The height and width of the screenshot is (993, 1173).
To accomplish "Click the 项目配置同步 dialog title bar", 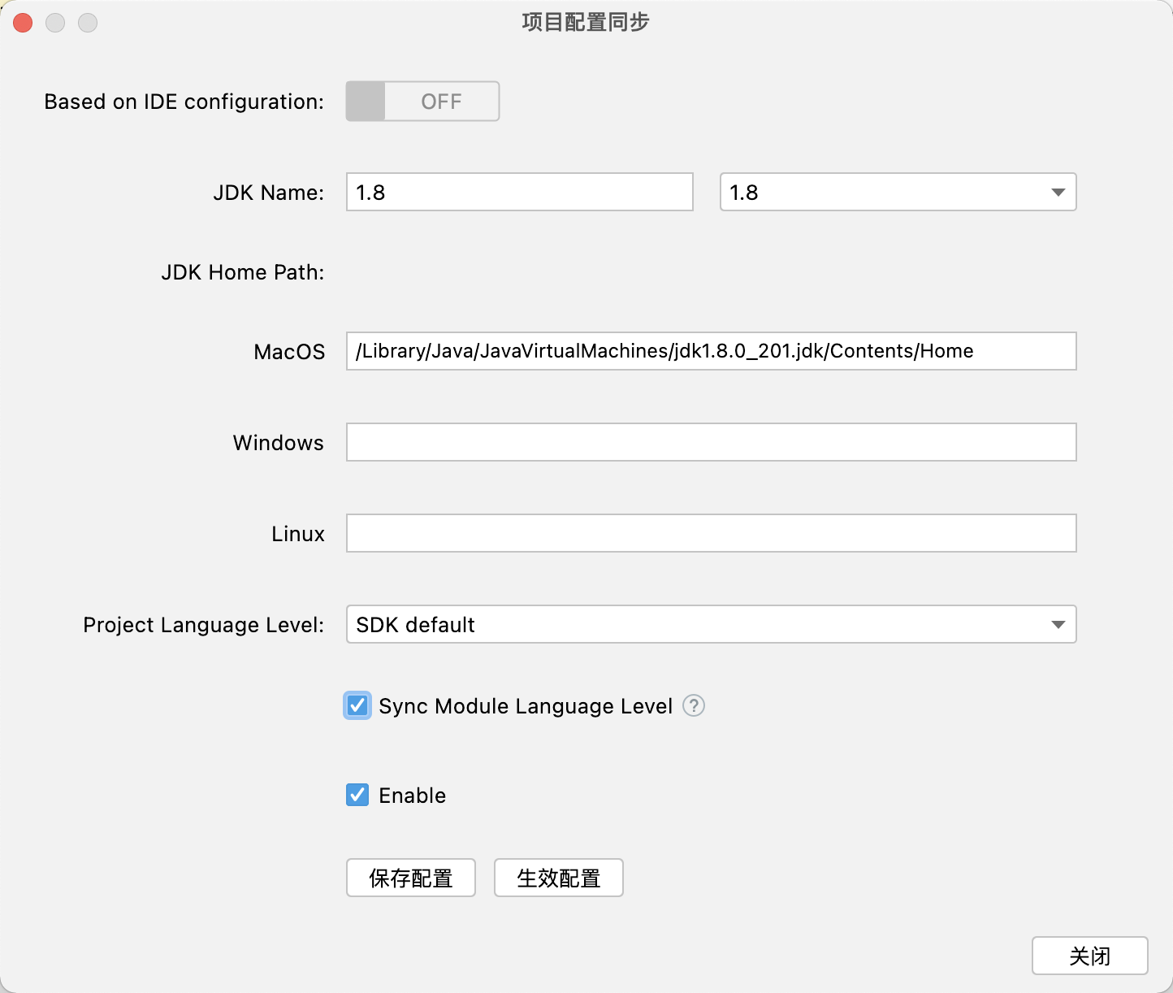I will coord(584,23).
